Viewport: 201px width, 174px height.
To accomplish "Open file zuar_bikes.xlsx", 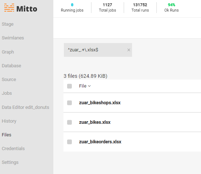I will click(95, 122).
